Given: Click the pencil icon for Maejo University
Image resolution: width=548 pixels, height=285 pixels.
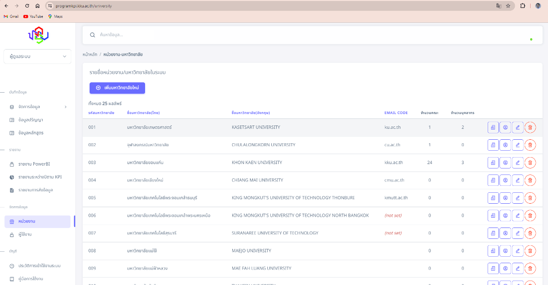Looking at the screenshot, I should [517, 251].
